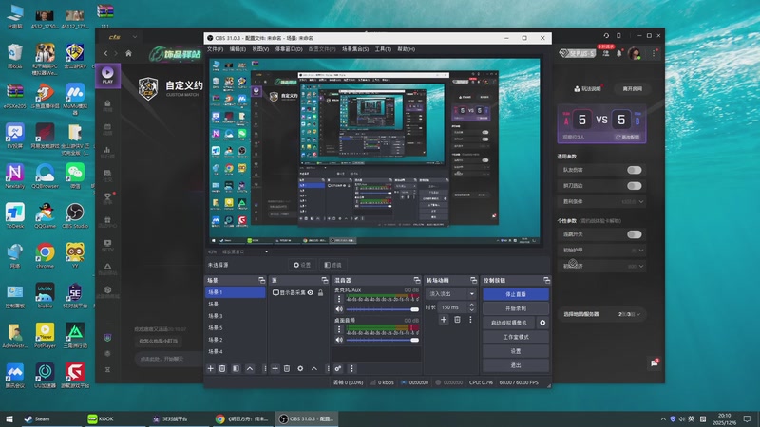The image size is (760, 427).
Task: Adjust 麦克风/Aux volume slider
Action: coord(382,309)
